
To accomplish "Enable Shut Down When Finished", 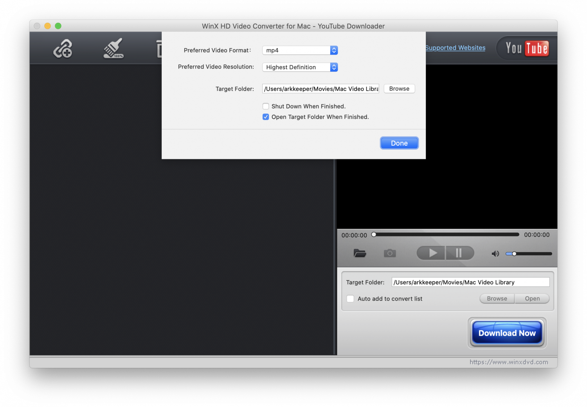I will (x=266, y=106).
